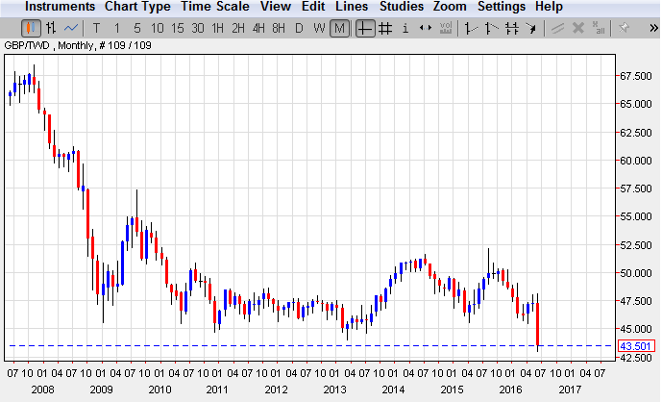Screen dimensions: 662x402
Task: Switch to the bar chart icon
Action: coord(51,28)
